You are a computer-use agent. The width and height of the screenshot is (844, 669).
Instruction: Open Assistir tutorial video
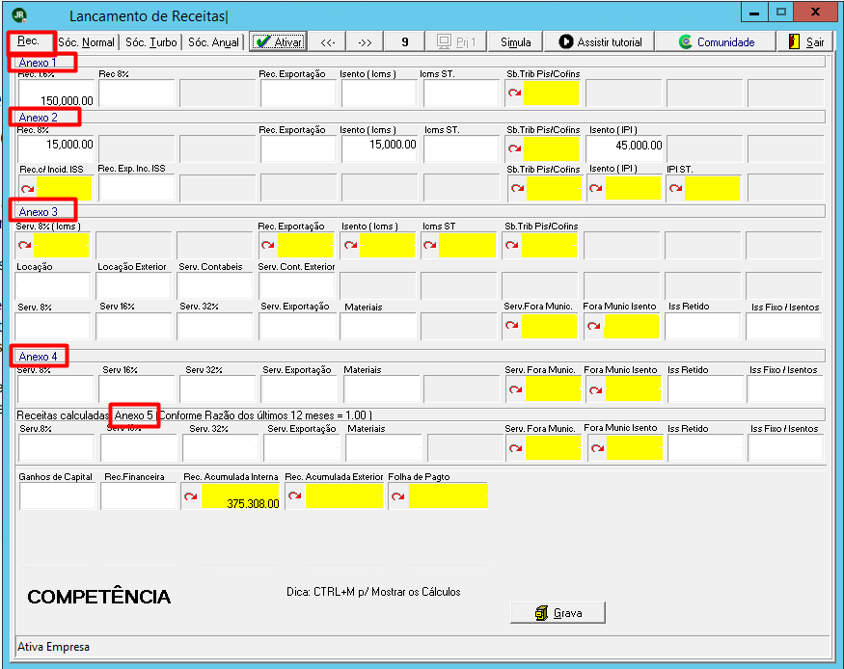[600, 42]
